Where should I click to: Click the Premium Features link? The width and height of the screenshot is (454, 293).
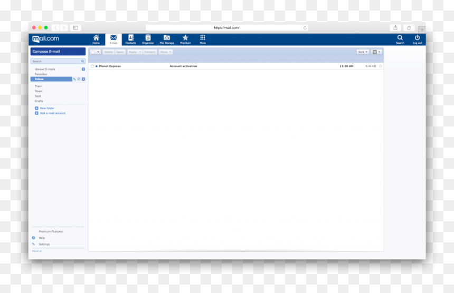pyautogui.click(x=51, y=231)
